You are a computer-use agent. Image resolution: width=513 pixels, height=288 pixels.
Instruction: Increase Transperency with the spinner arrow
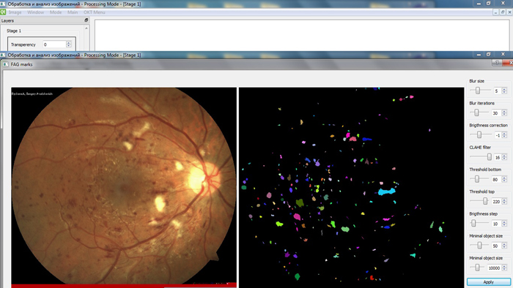pos(69,42)
